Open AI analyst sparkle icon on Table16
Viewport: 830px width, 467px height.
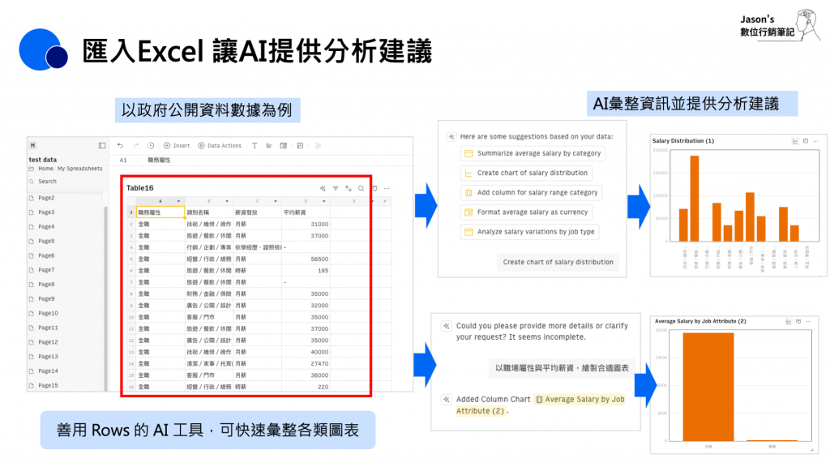323,188
